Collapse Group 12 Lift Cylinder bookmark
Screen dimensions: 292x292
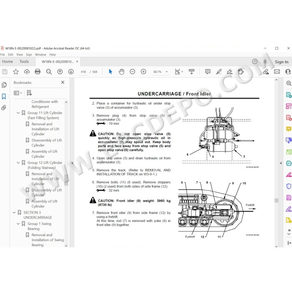pos(18,163)
